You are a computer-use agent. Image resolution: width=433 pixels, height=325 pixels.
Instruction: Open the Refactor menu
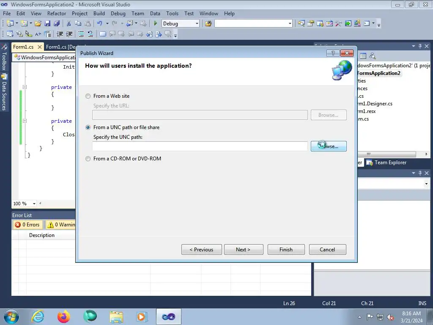click(57, 13)
